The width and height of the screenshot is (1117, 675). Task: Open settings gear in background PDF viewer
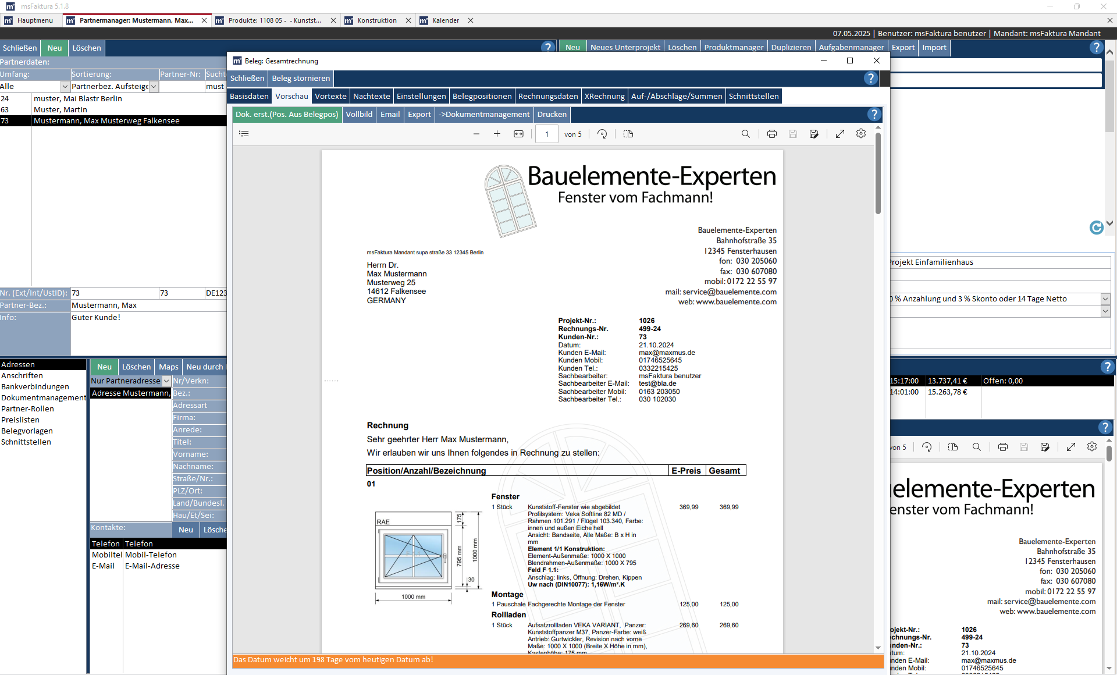pos(1092,447)
